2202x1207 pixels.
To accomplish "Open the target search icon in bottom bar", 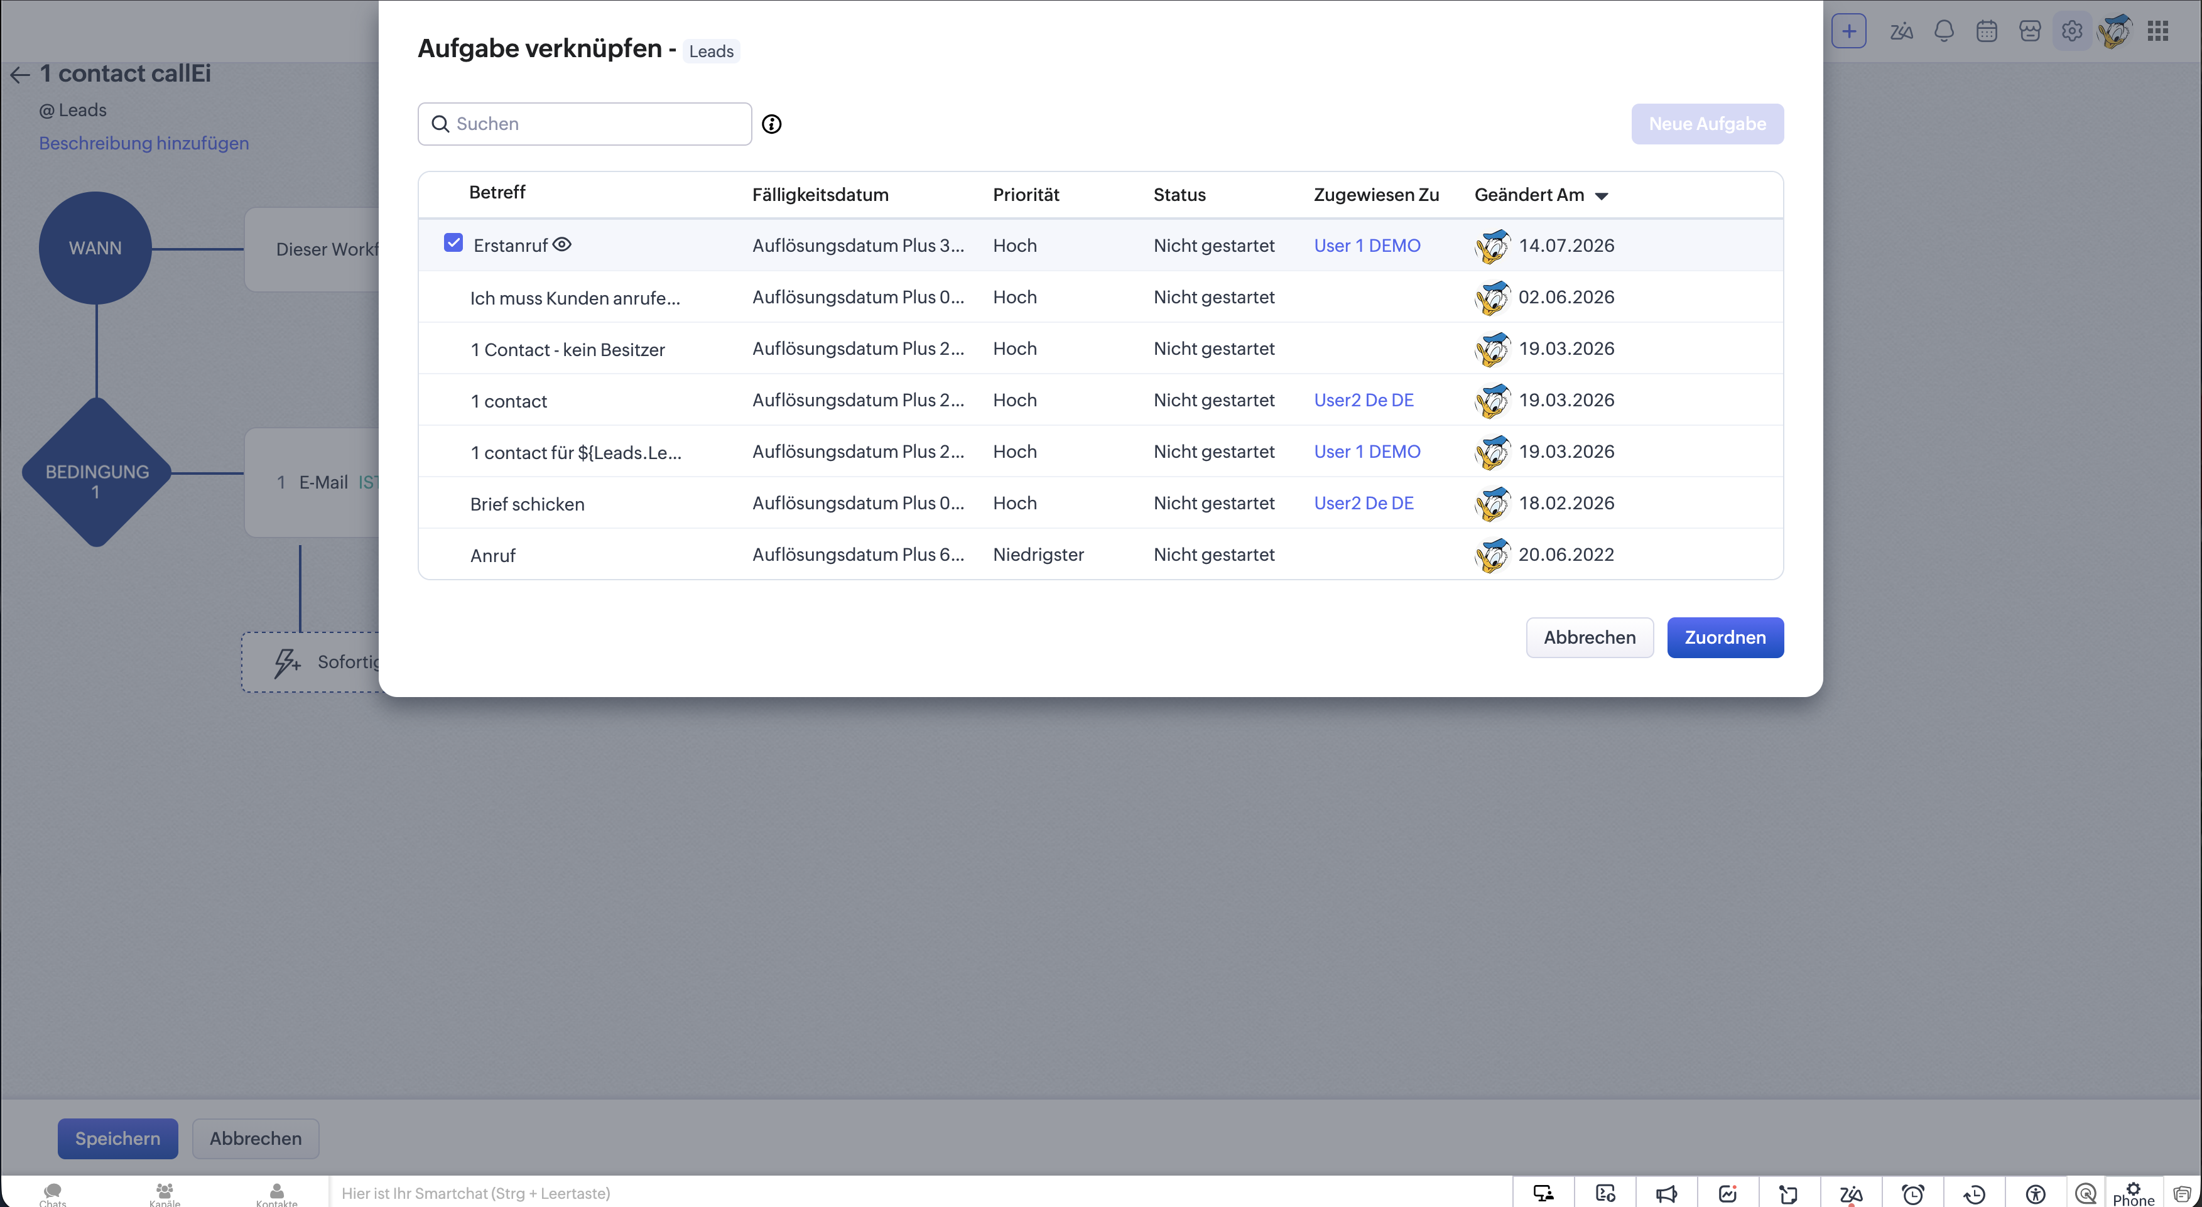I will (x=2086, y=1193).
